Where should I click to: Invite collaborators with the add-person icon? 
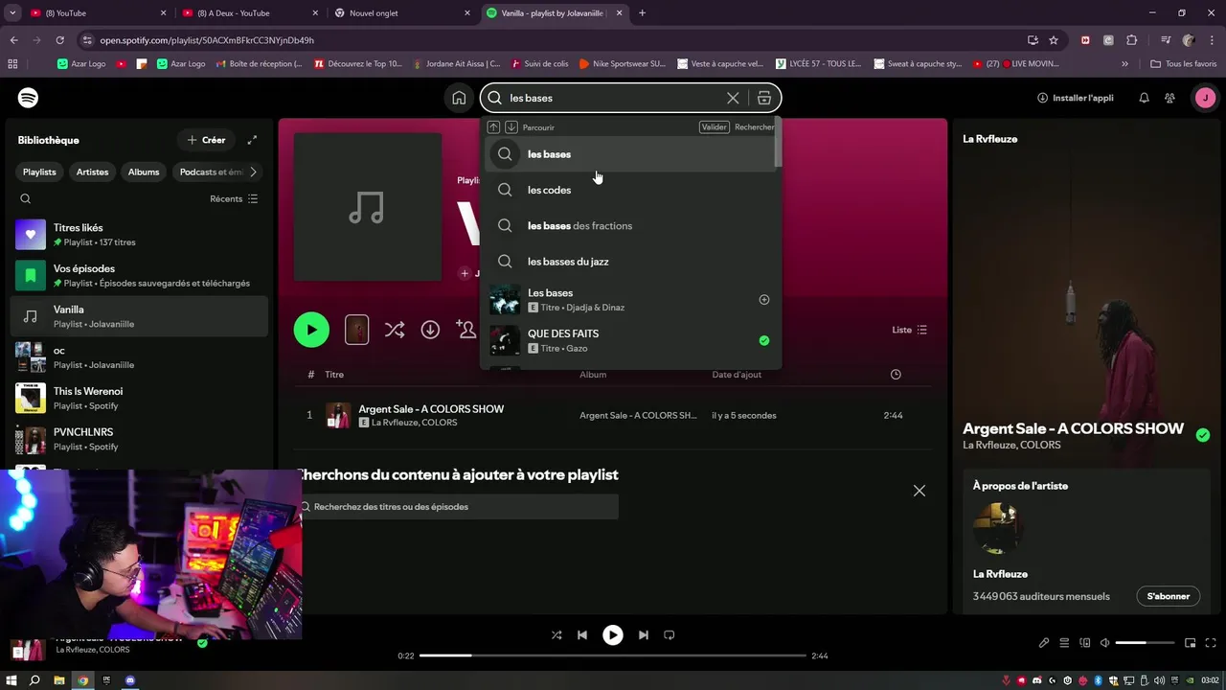point(466,330)
